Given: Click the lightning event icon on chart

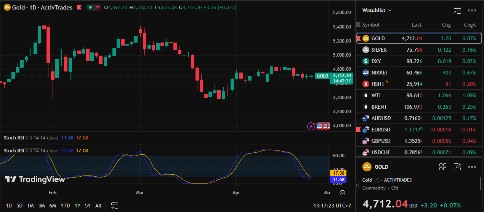Looking at the screenshot, I should 311,126.
